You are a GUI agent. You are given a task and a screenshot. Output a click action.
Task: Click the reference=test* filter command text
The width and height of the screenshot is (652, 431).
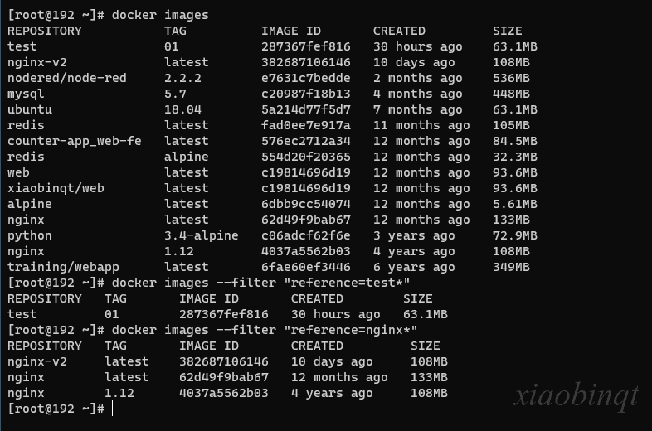(x=348, y=283)
